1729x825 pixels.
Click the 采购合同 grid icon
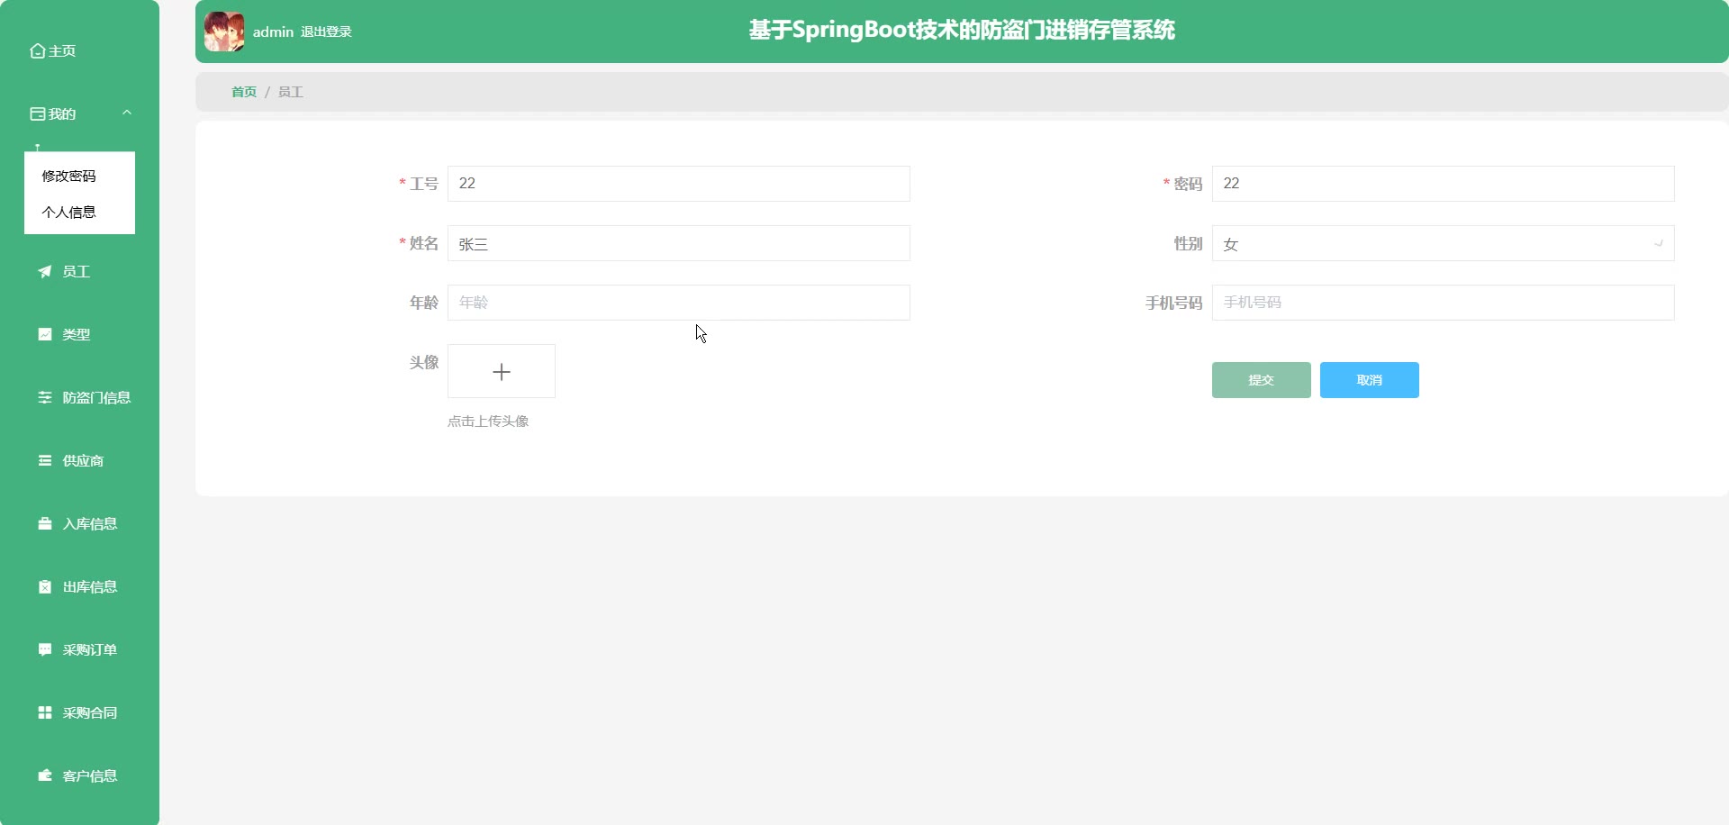click(45, 712)
